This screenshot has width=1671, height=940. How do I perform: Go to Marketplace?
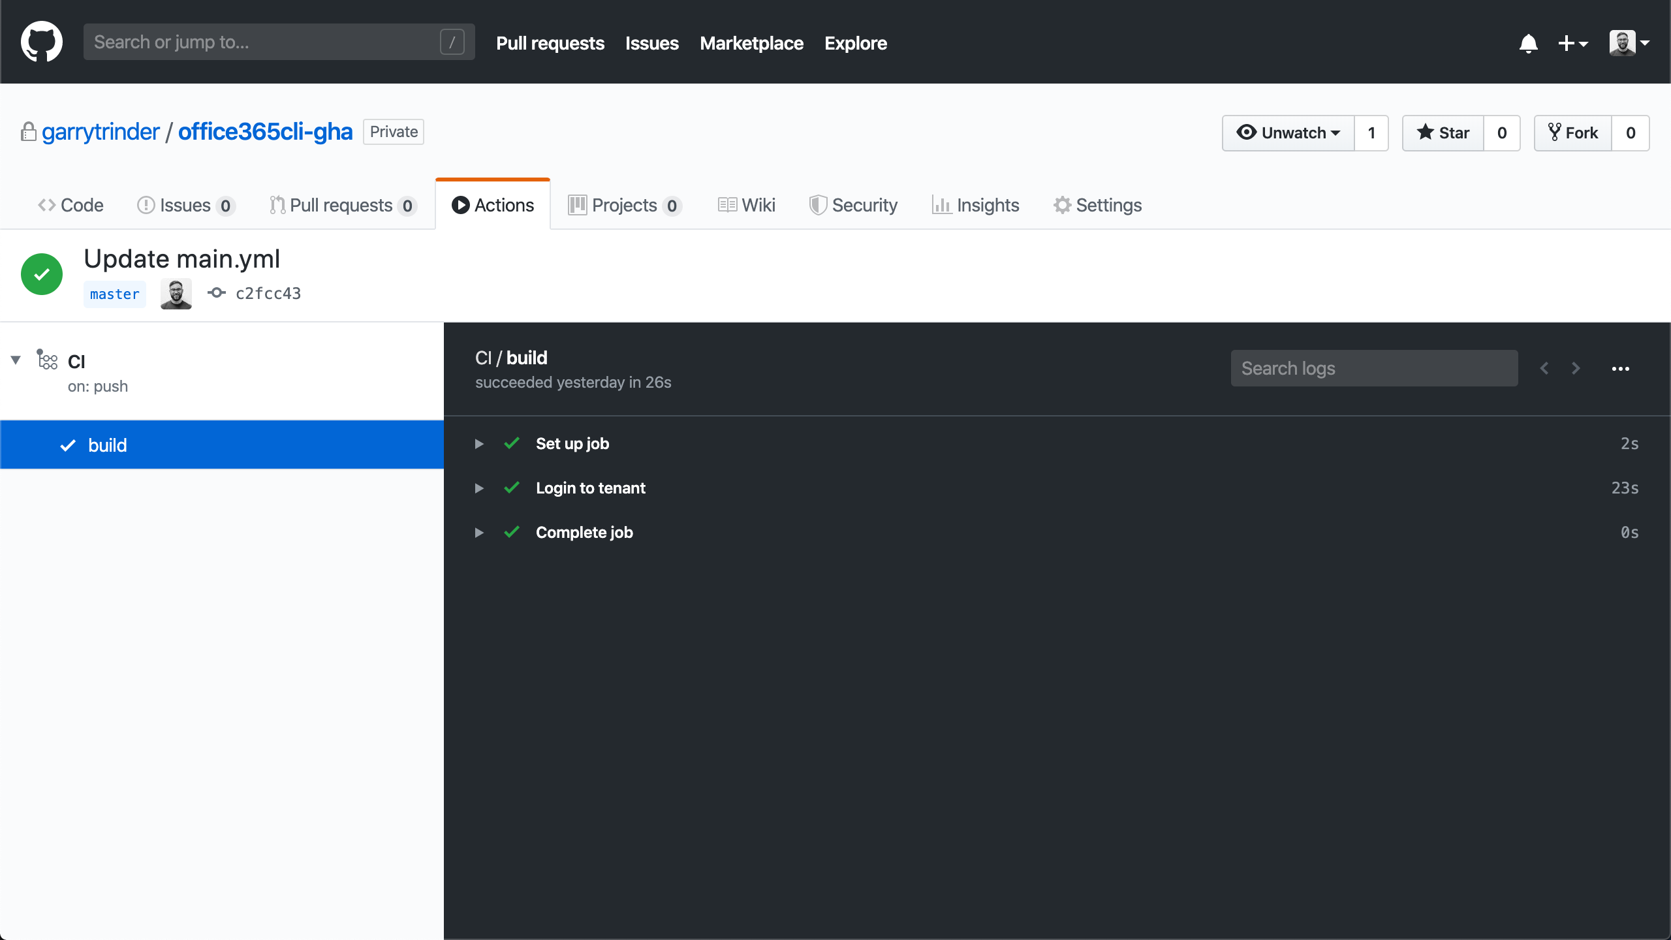point(751,43)
